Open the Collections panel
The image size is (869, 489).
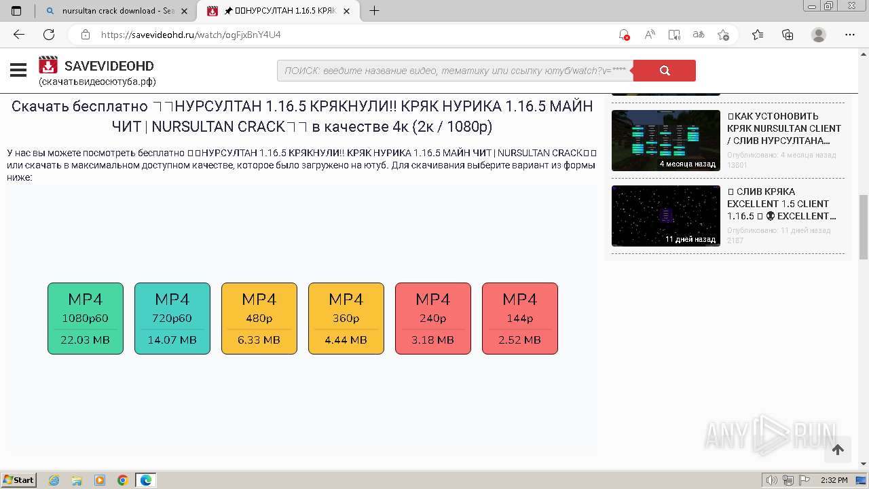click(x=788, y=35)
